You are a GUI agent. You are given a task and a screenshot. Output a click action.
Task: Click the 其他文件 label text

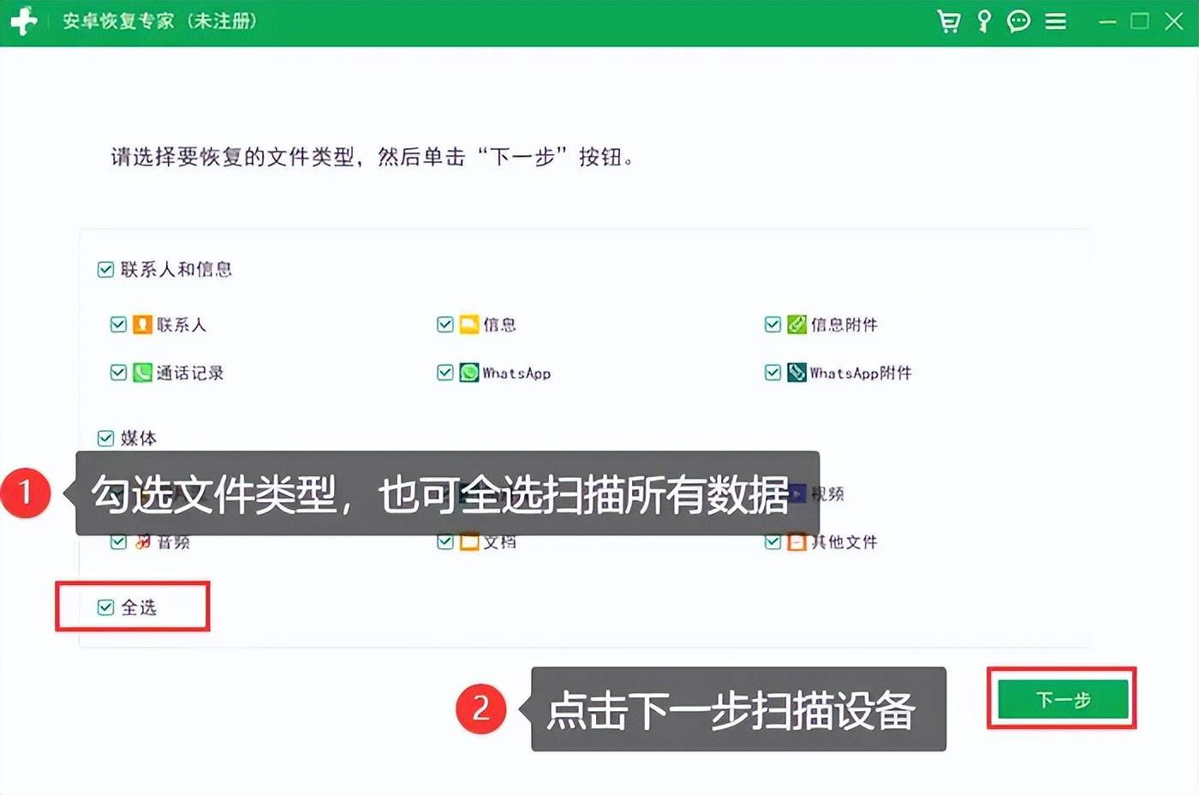click(844, 541)
